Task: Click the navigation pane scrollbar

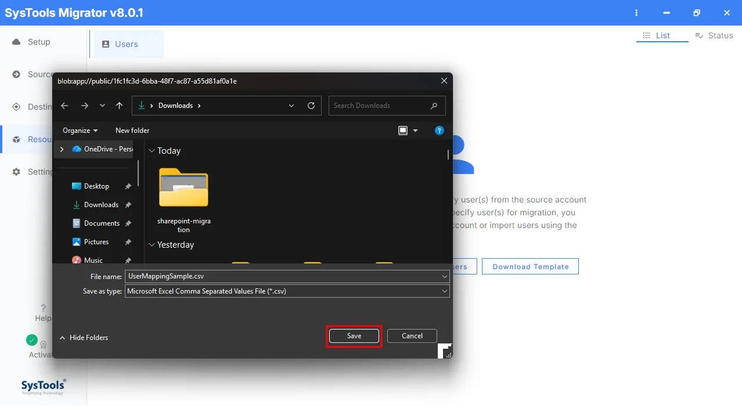Action: click(x=138, y=173)
